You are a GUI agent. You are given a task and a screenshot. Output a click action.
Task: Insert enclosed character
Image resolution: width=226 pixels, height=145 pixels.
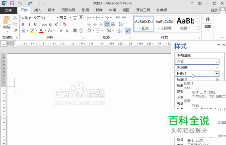click(x=81, y=31)
